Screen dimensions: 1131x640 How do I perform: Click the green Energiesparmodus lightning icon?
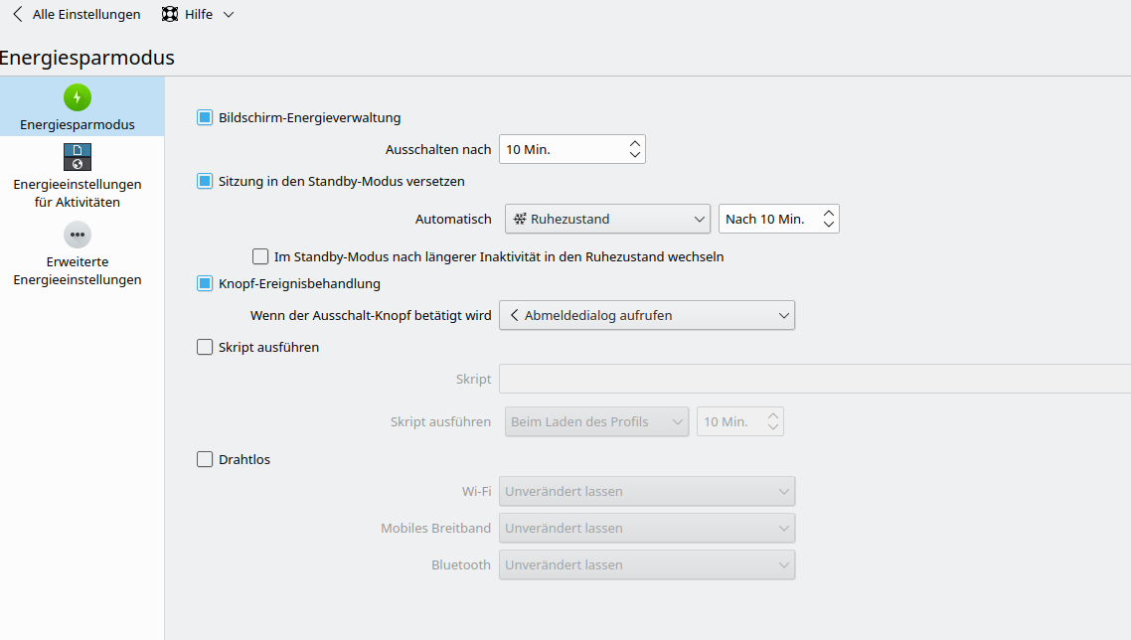click(78, 97)
